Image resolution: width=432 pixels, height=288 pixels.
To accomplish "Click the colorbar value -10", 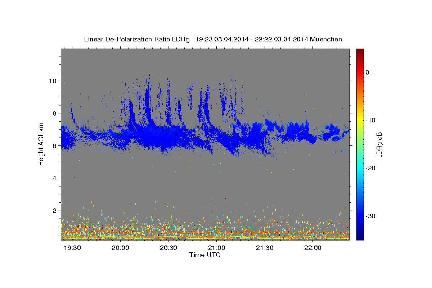I will coord(370,120).
